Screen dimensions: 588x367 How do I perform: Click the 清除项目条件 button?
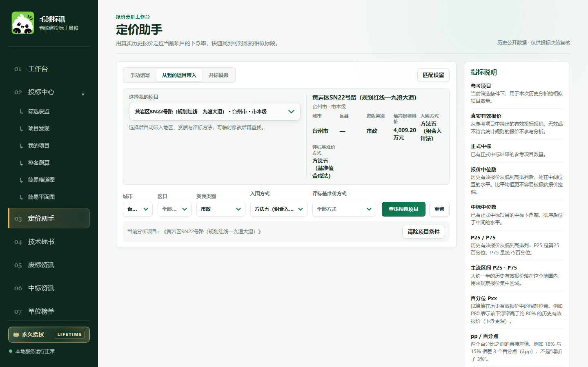(x=423, y=232)
